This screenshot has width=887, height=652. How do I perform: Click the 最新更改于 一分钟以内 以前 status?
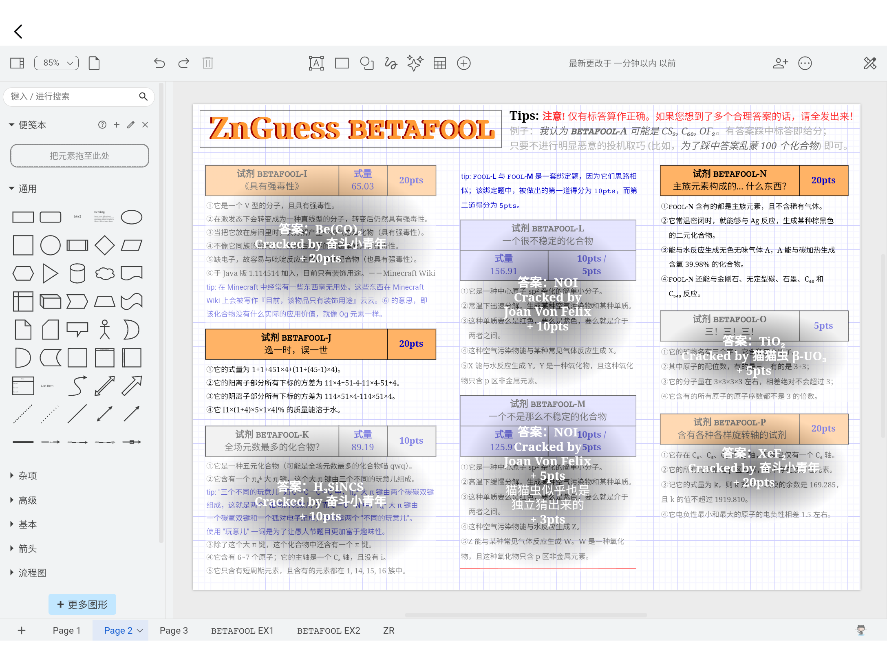(x=622, y=63)
